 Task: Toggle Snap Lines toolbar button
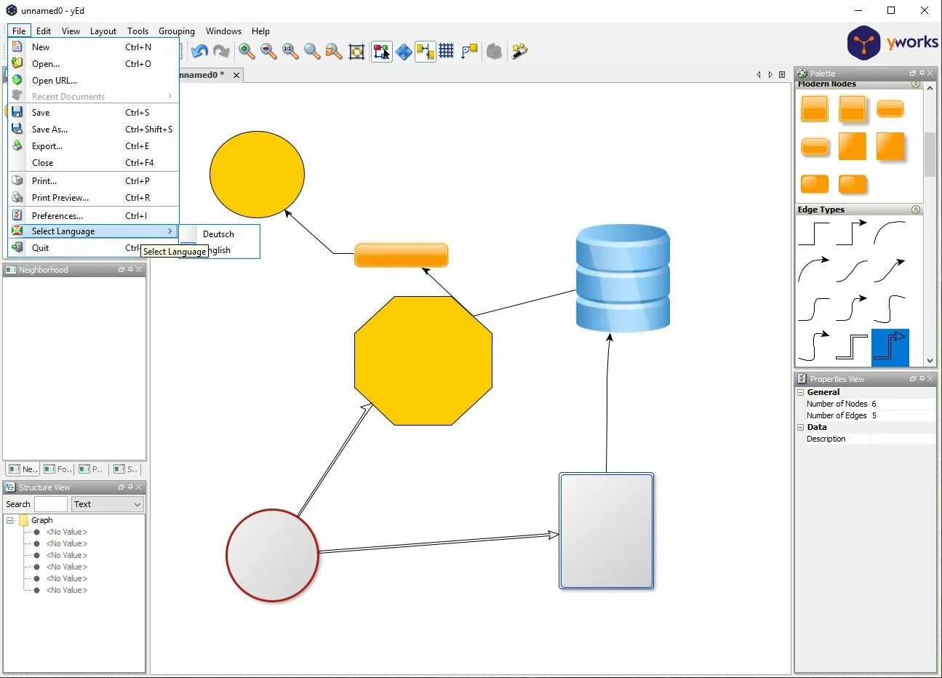point(426,51)
